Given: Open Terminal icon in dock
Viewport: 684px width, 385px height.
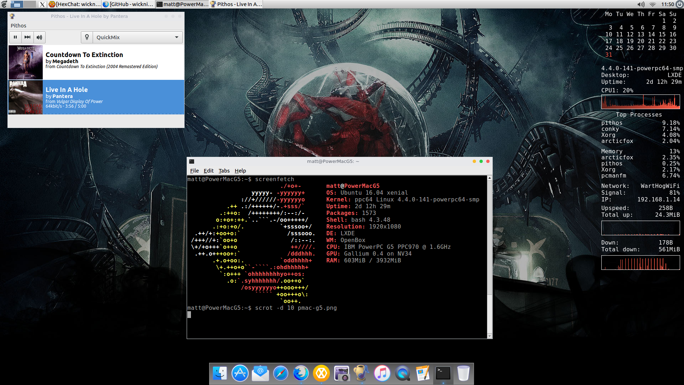Looking at the screenshot, I should click(x=443, y=373).
